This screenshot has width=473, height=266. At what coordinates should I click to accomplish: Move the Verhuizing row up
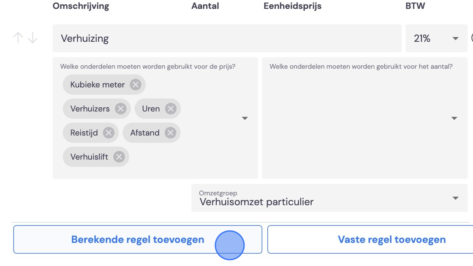(18, 38)
